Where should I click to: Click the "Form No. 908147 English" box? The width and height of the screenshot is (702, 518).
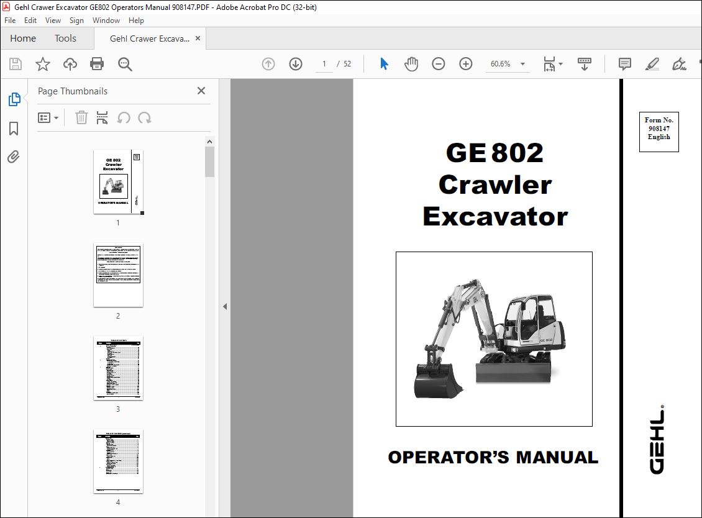coord(659,132)
